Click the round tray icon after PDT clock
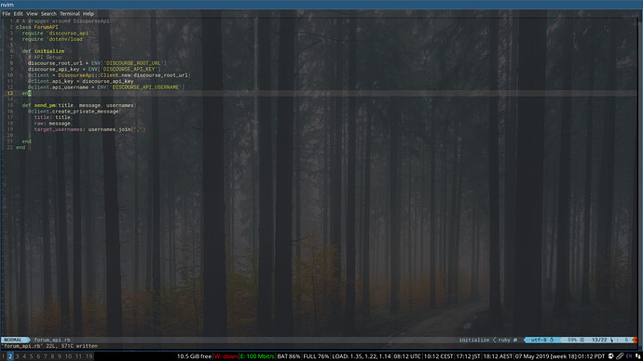643x361 pixels. pyautogui.click(x=610, y=356)
